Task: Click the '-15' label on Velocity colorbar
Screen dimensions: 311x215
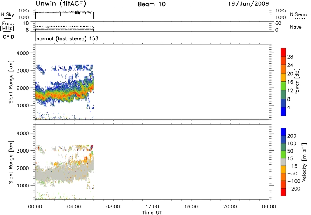Action: (x=292, y=166)
